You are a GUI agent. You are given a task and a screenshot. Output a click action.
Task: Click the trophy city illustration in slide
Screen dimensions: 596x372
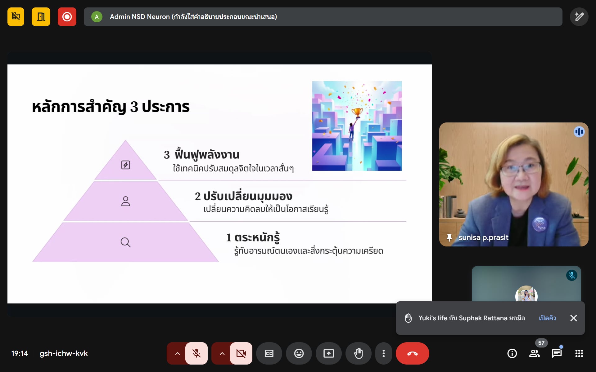tap(357, 126)
